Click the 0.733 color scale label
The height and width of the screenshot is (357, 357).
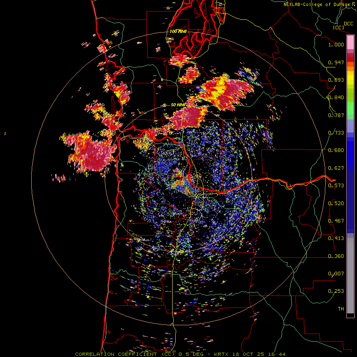coord(336,133)
